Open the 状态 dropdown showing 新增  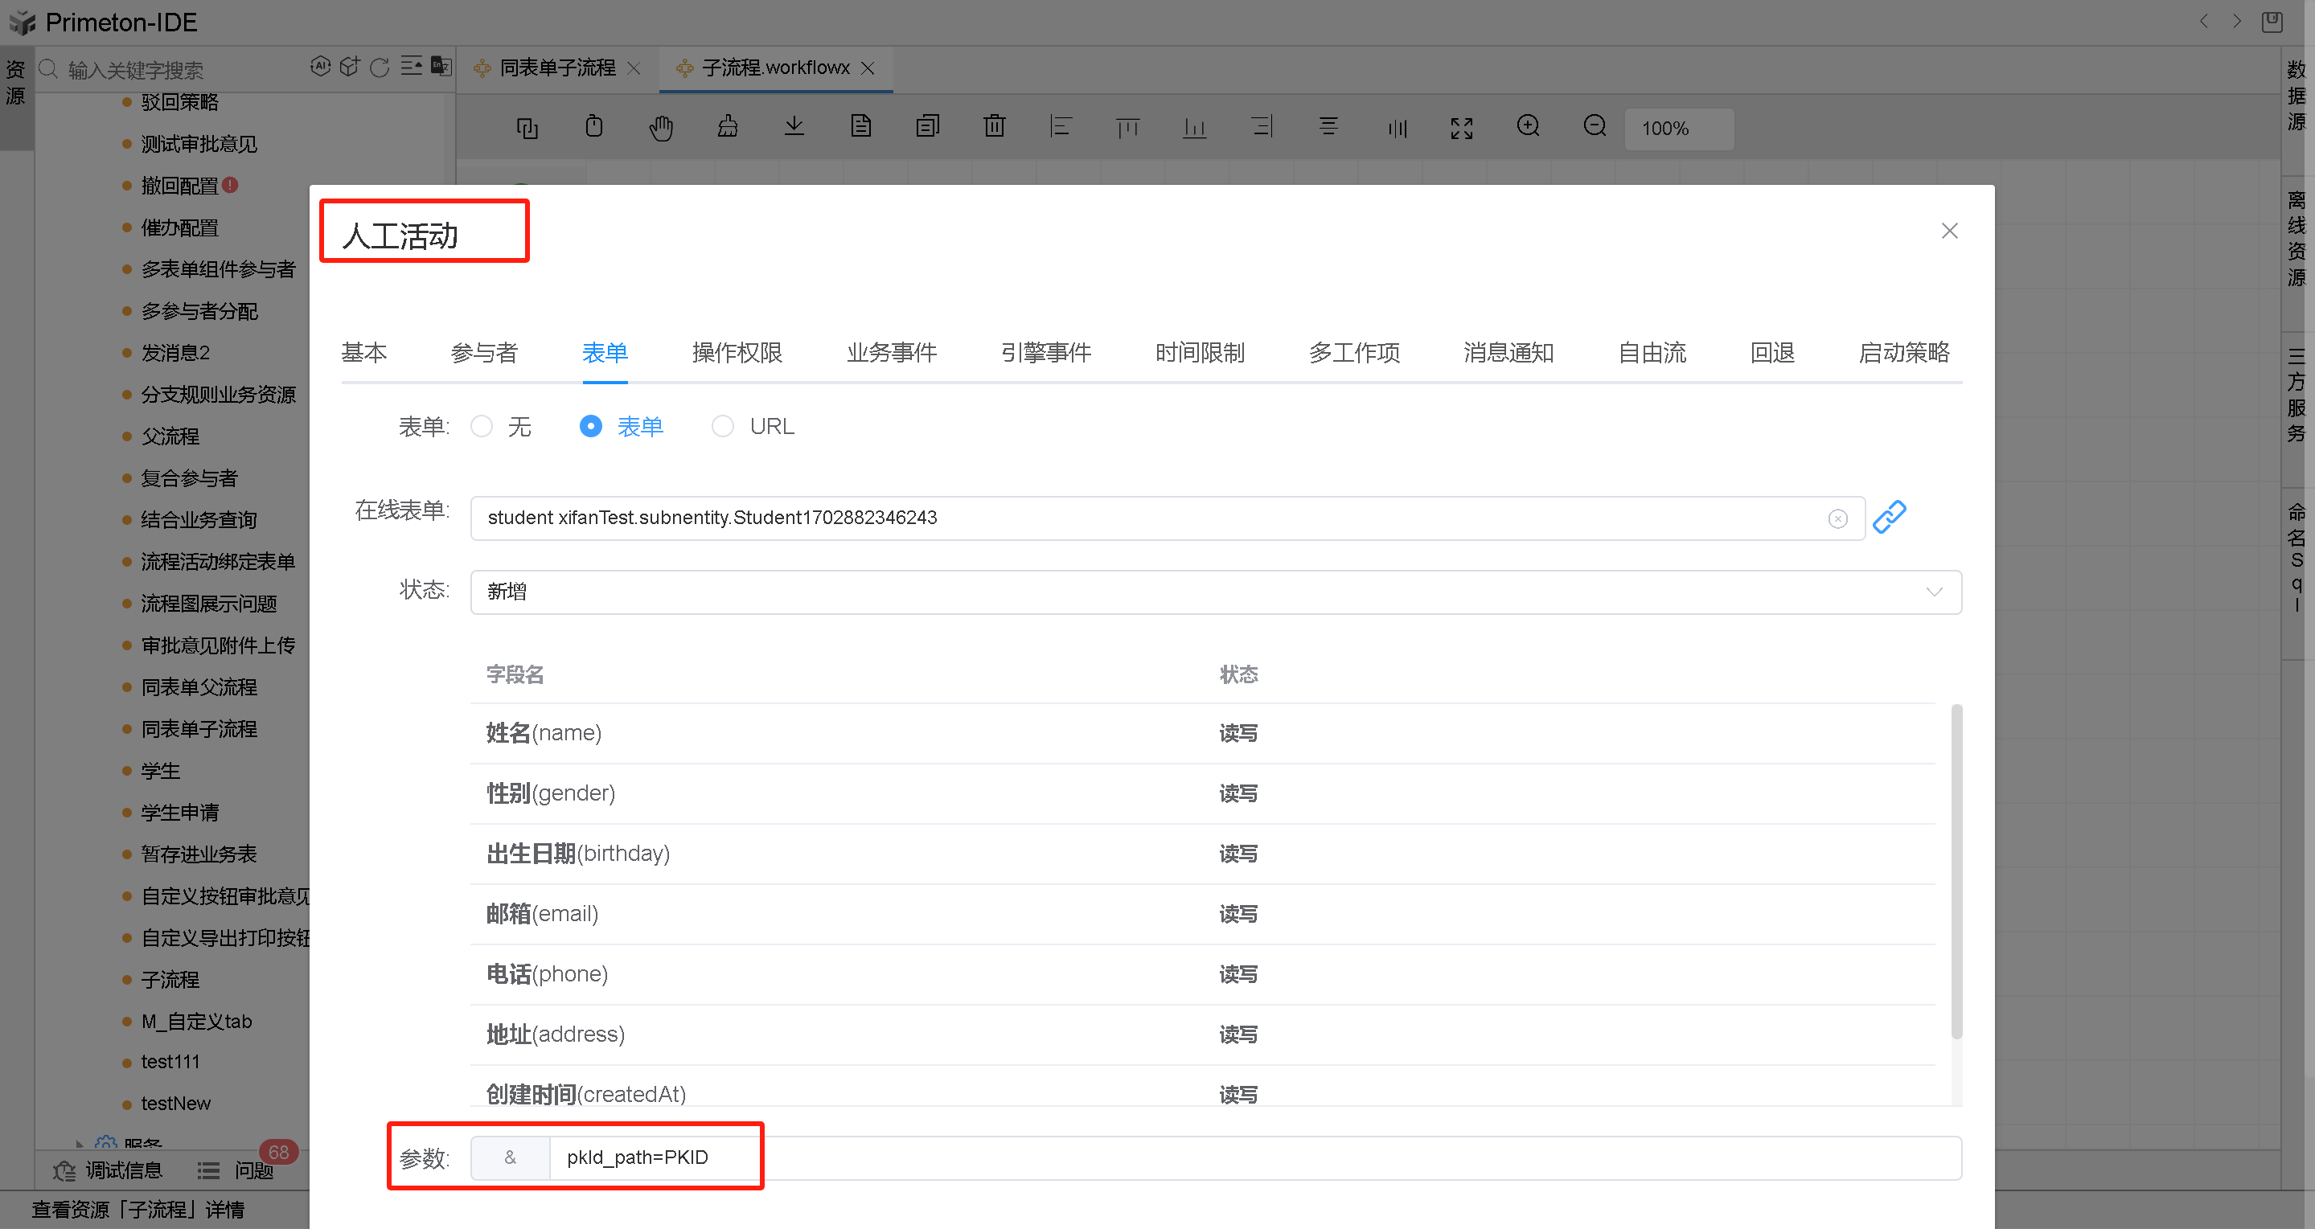click(x=1215, y=592)
